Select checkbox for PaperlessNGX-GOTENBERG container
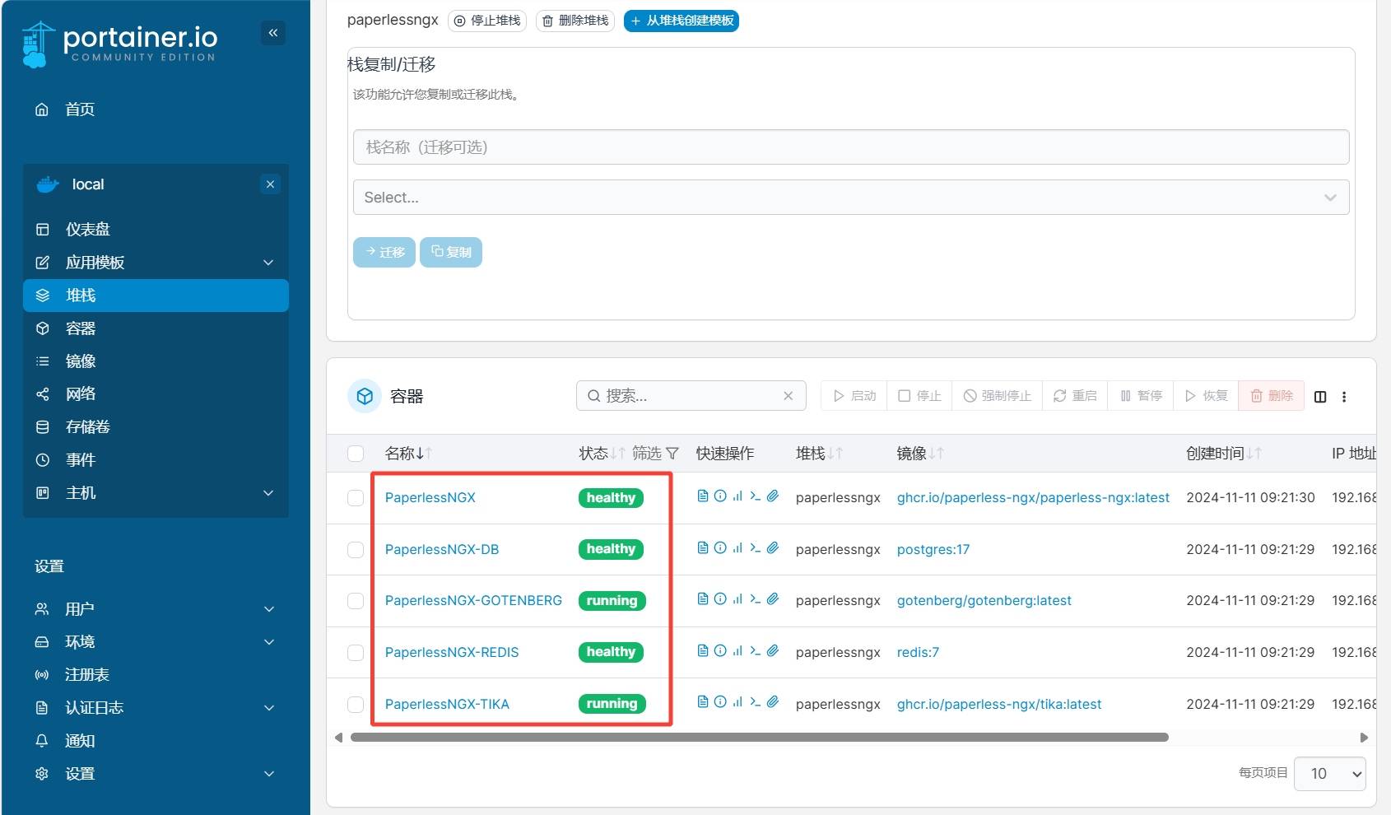The width and height of the screenshot is (1391, 815). coord(356,601)
